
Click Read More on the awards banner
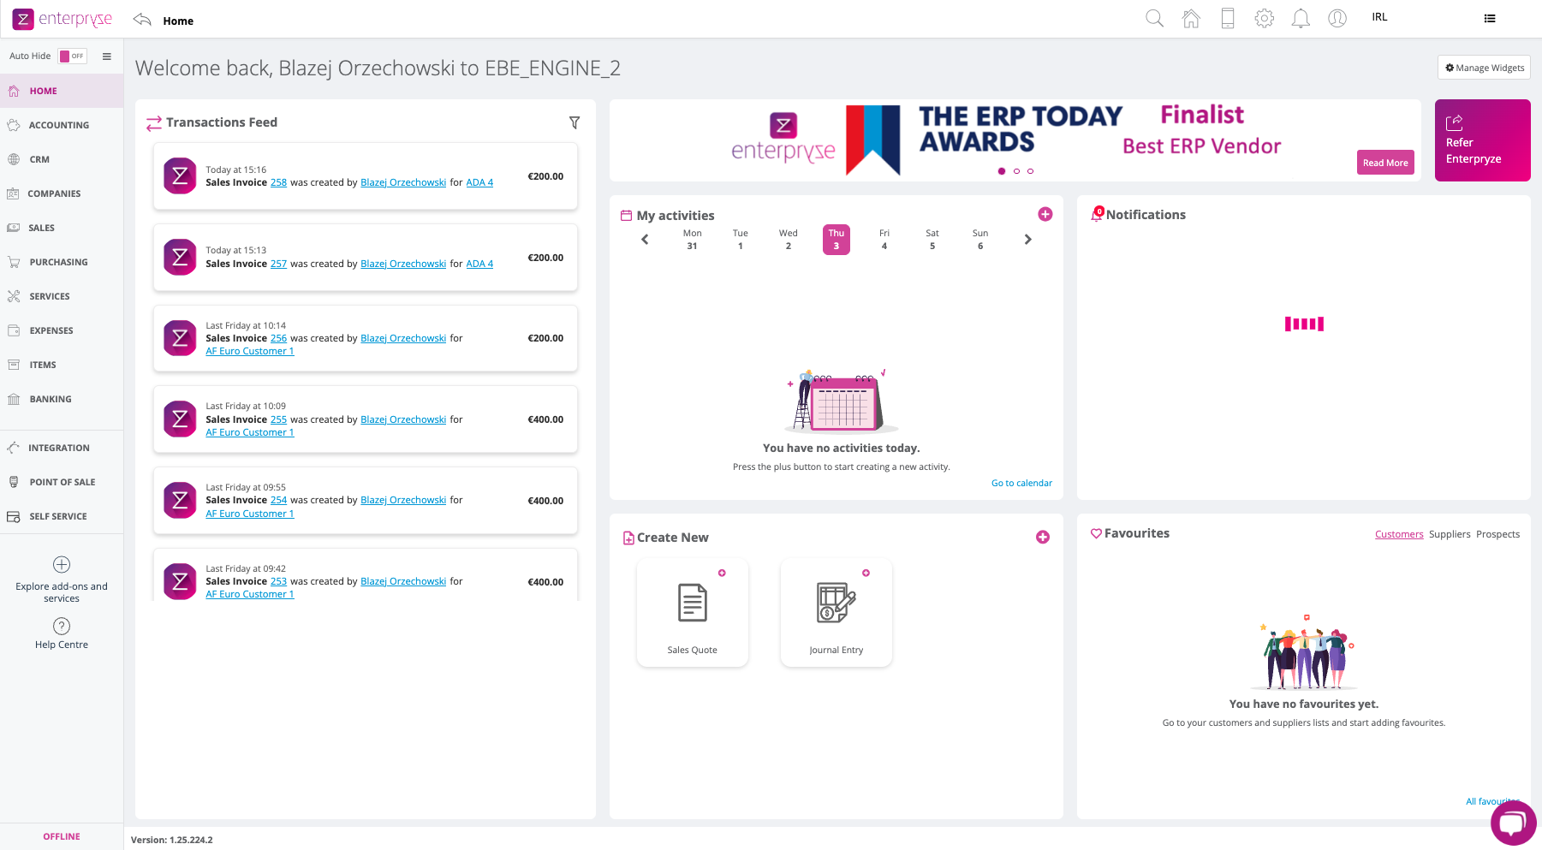pyautogui.click(x=1385, y=163)
